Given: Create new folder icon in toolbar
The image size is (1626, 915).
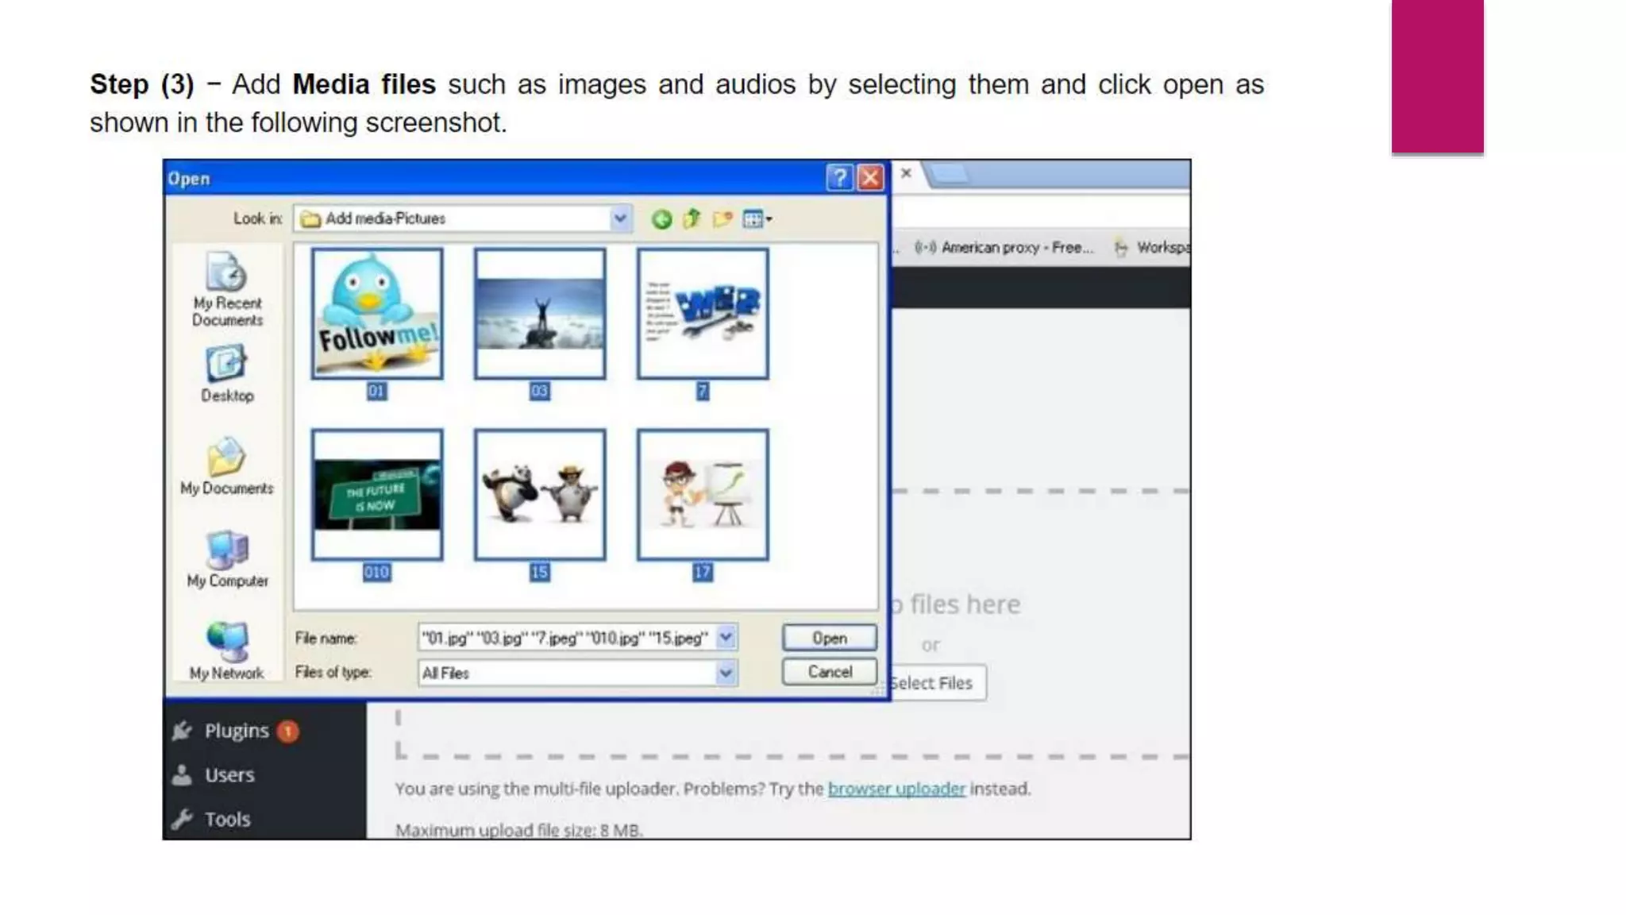Looking at the screenshot, I should pos(722,218).
